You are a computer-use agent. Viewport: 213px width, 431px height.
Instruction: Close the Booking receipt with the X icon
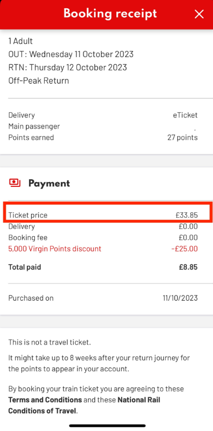click(x=199, y=14)
